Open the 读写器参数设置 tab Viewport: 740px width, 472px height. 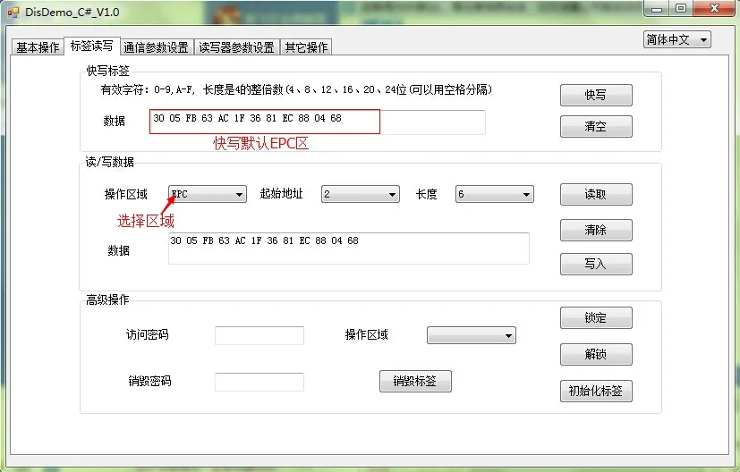(x=236, y=47)
